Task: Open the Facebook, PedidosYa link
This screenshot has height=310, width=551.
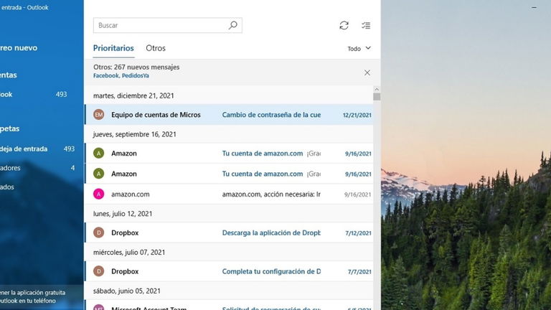Action: coord(121,75)
